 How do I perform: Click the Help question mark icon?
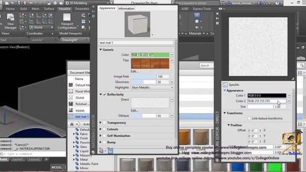[x=277, y=3]
